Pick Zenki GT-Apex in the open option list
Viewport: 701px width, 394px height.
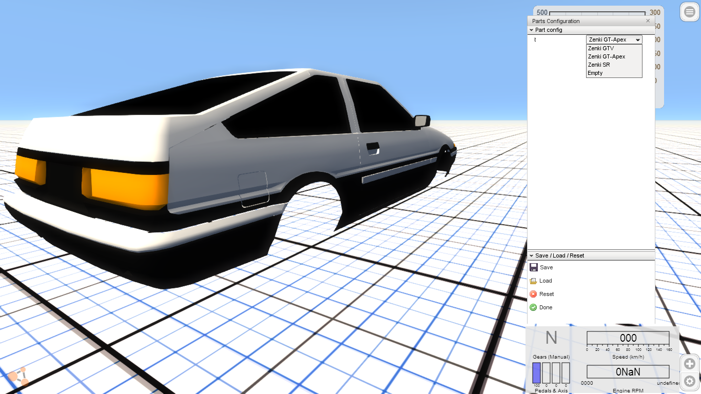coord(614,56)
